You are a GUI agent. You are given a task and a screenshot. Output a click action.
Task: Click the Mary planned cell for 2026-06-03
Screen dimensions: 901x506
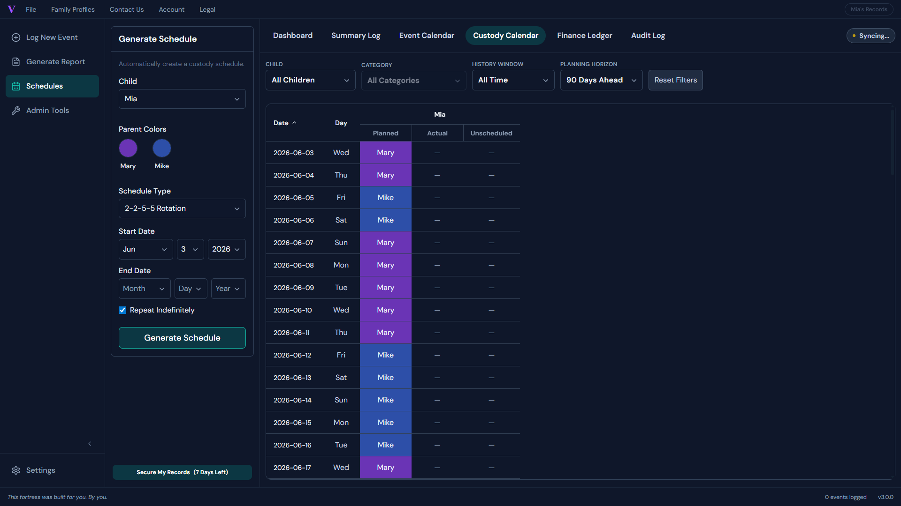click(x=386, y=153)
